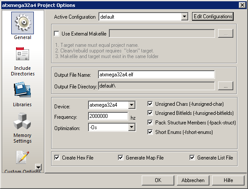248x189 pixels.
Task: Toggle Pack Structure Members checkbox
Action: pos(150,122)
